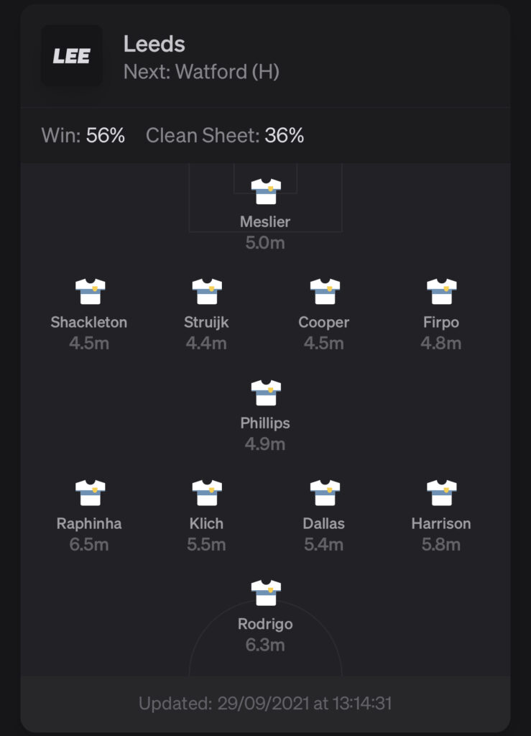
Task: Tap Klich's shirt icon
Action: [x=207, y=493]
